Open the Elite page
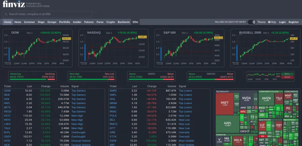 (x=136, y=22)
